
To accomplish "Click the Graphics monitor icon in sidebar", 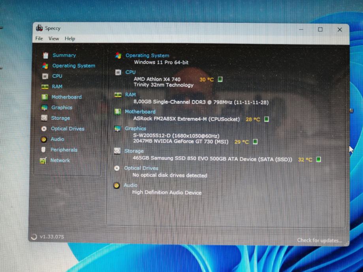I will tap(44, 108).
